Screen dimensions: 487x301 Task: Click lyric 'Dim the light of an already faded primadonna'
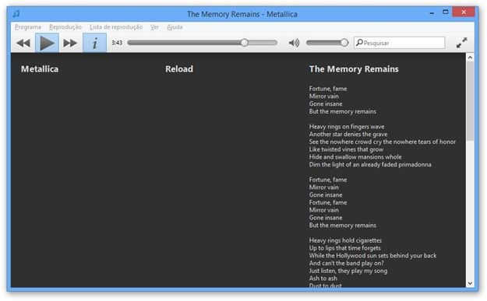[370, 164]
